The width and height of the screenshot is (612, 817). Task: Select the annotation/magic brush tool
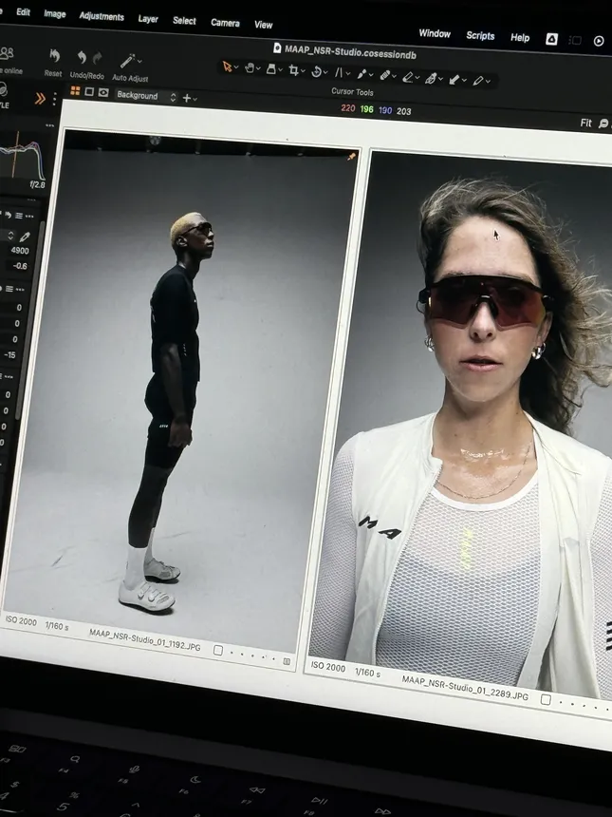point(431,78)
